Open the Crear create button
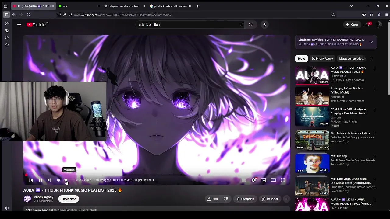The height and width of the screenshot is (219, 390). pos(352,25)
